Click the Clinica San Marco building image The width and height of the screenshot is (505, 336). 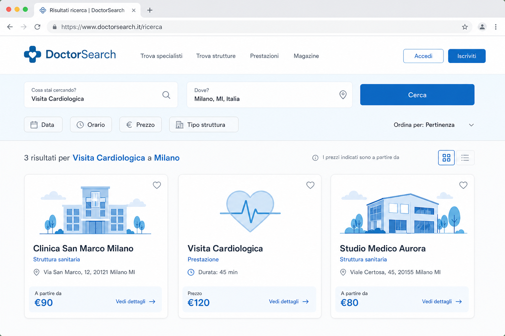pos(95,210)
